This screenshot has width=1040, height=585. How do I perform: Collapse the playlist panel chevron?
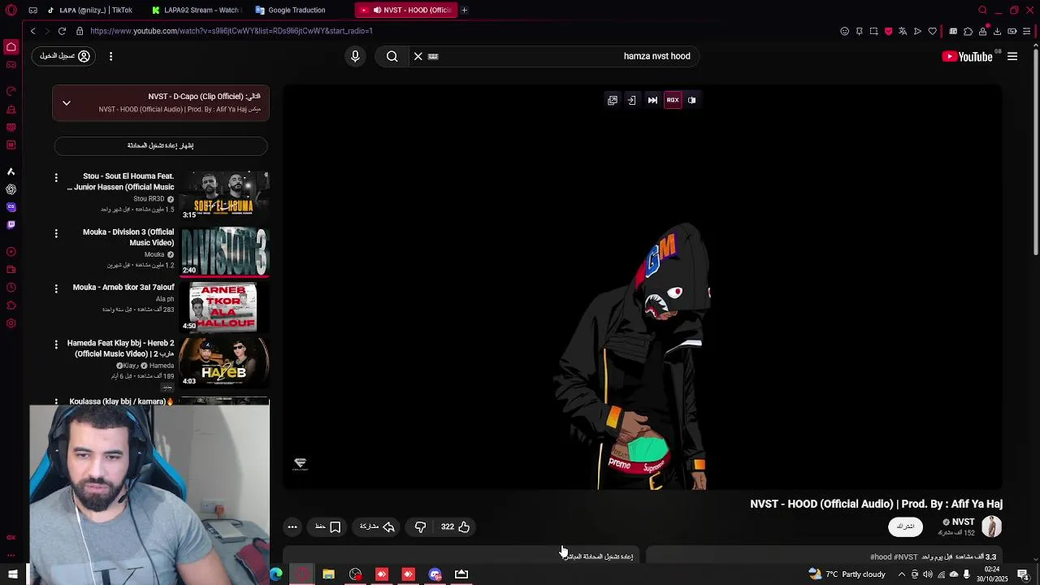(67, 103)
